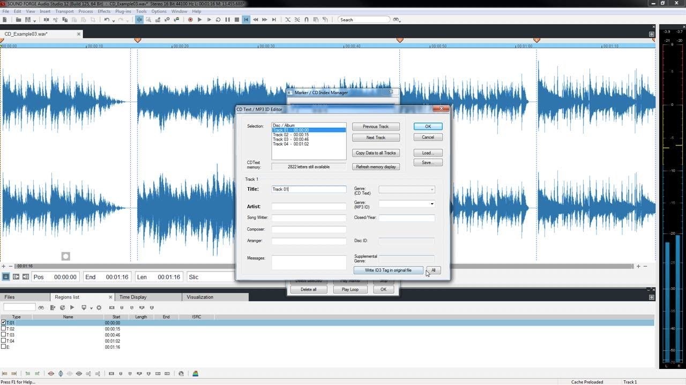Click the New file icon in toolbar

(5, 20)
